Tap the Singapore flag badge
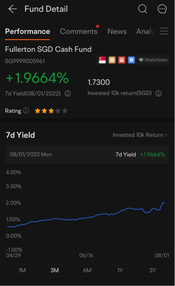 (x=102, y=60)
